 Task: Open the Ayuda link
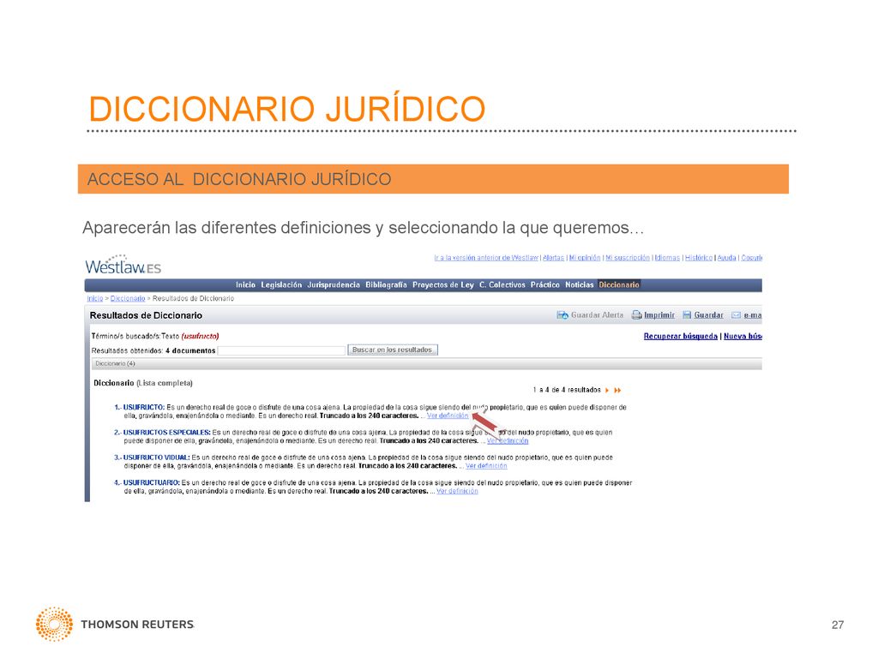[726, 258]
